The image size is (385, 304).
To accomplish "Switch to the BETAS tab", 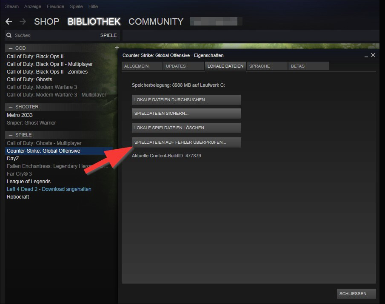I will coord(309,66).
